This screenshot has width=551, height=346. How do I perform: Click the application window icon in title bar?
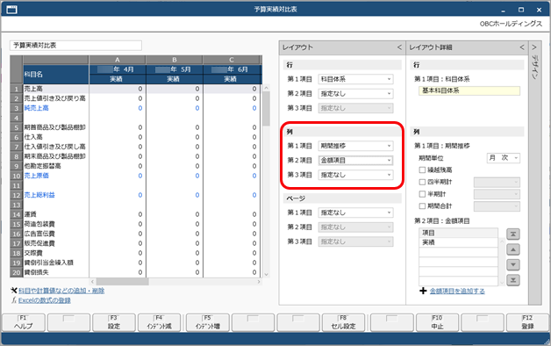coord(11,10)
